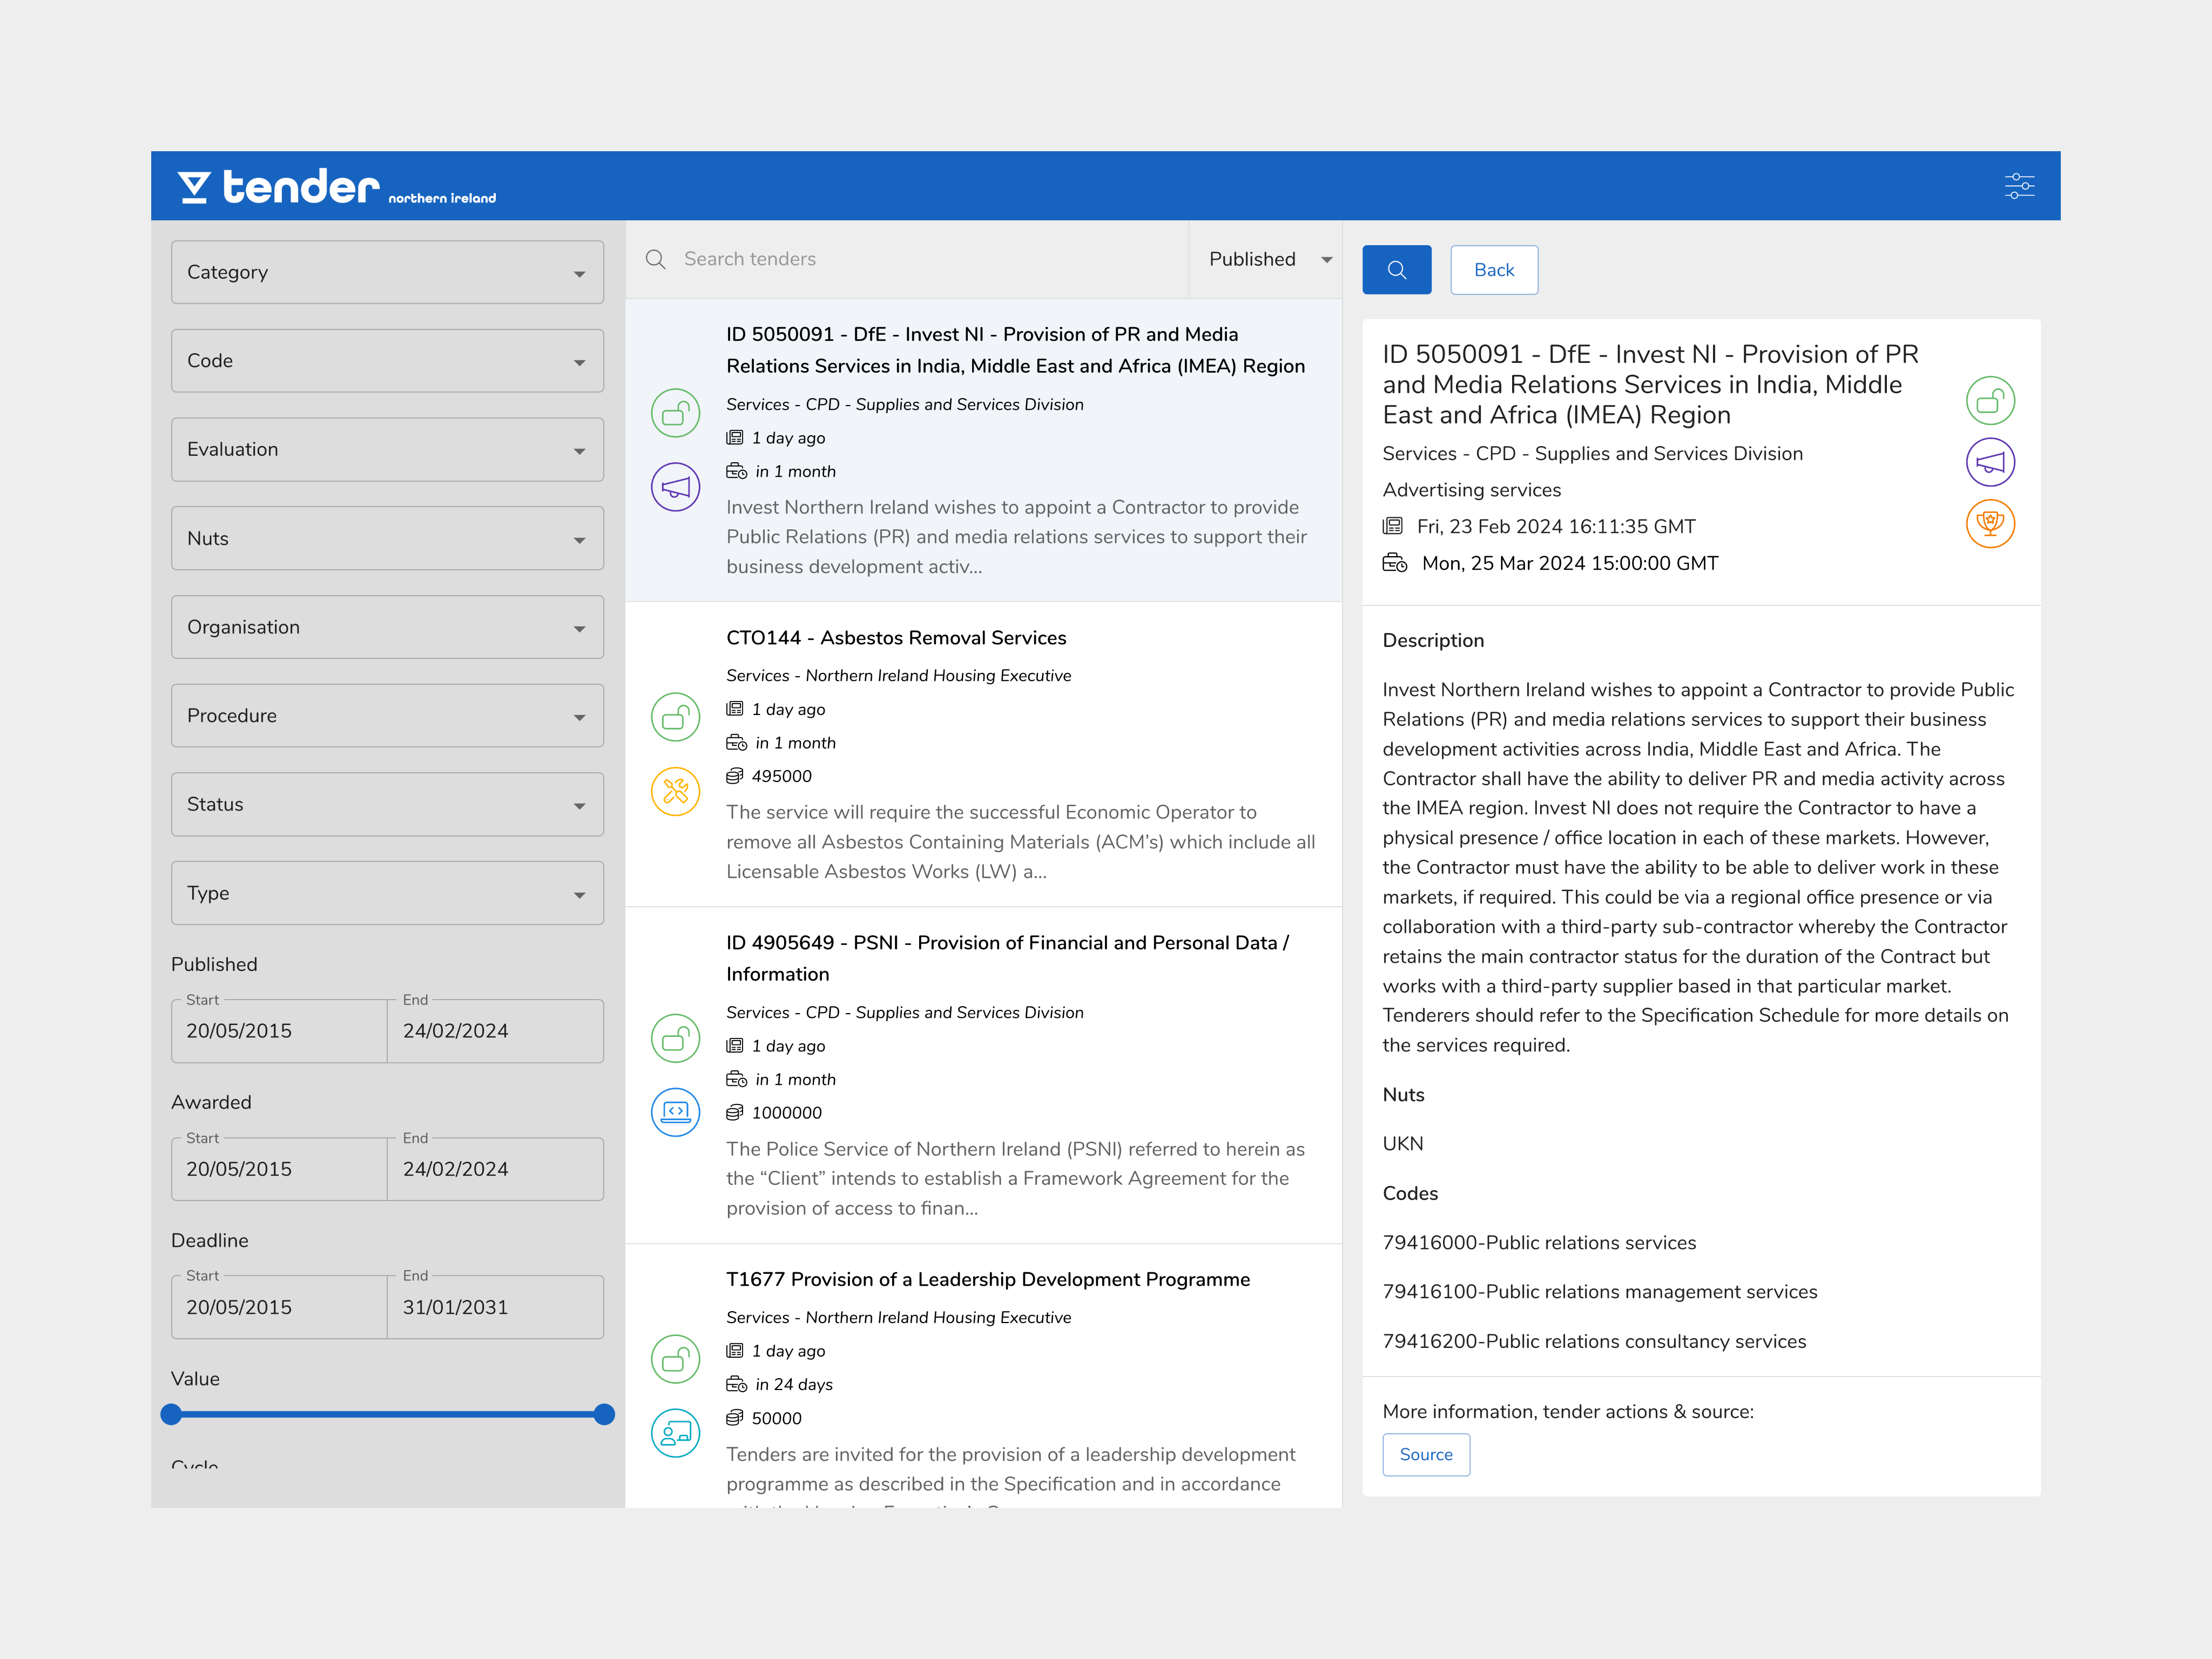
Task: Click the Back button
Action: 1494,270
